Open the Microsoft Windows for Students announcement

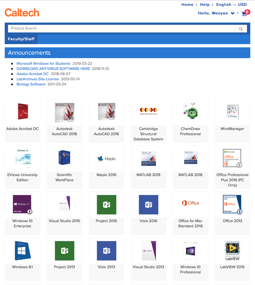(x=44, y=63)
